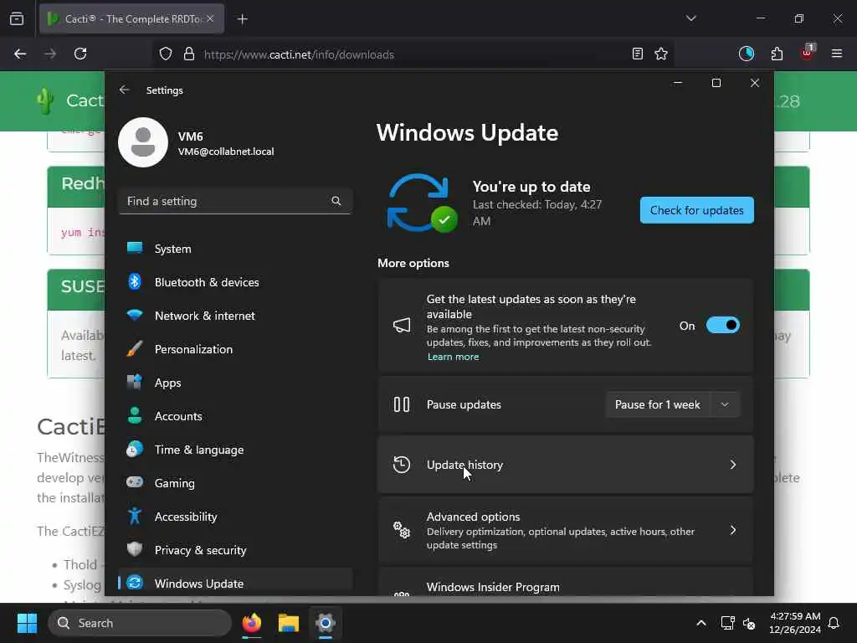Viewport: 857px width, 643px height.
Task: Click in the Find a setting field
Action: [x=235, y=201]
